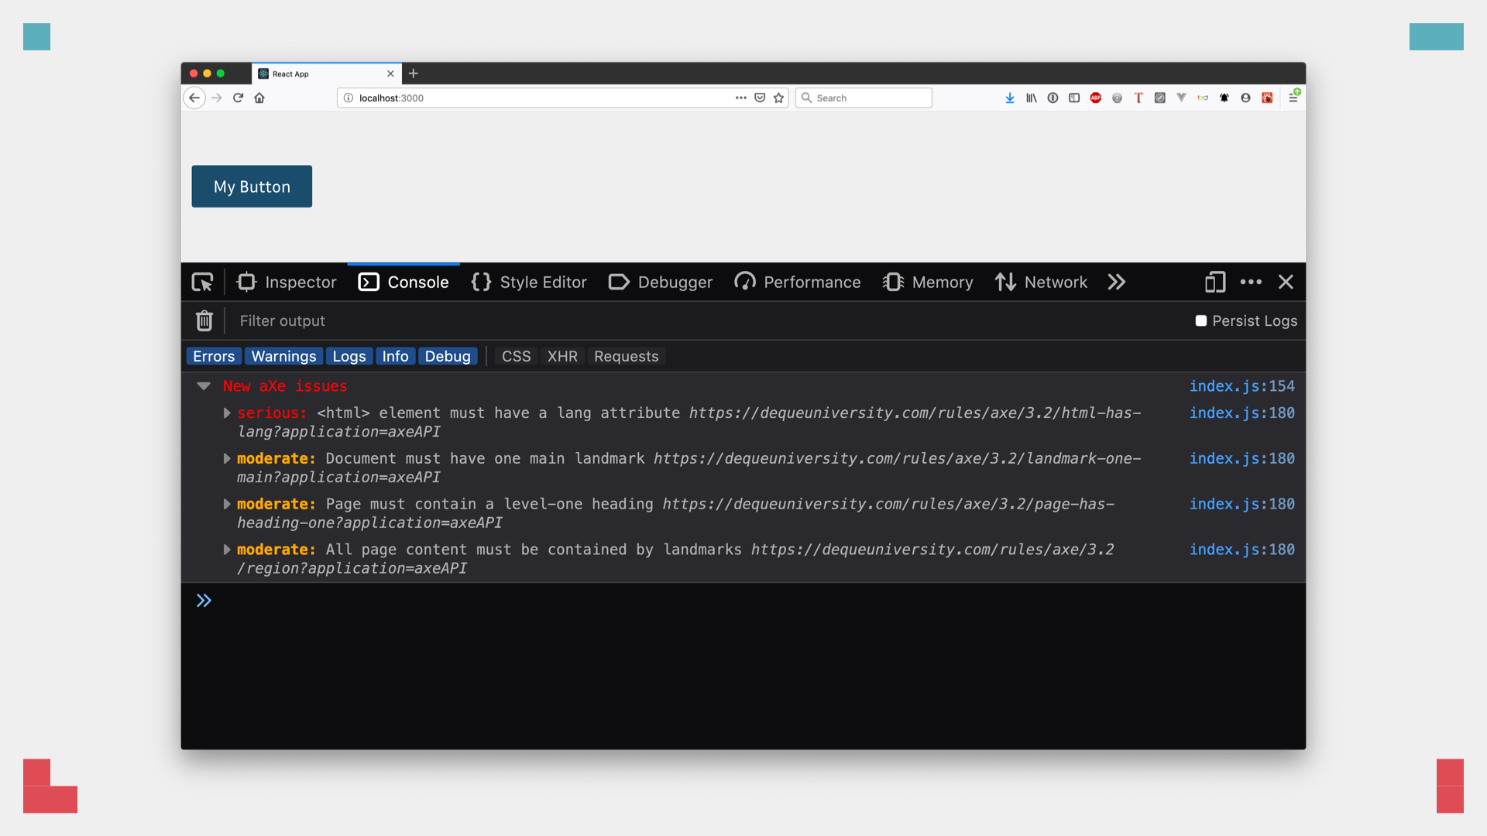Show site information icon for localhost
This screenshot has height=836, width=1487.
[349, 98]
